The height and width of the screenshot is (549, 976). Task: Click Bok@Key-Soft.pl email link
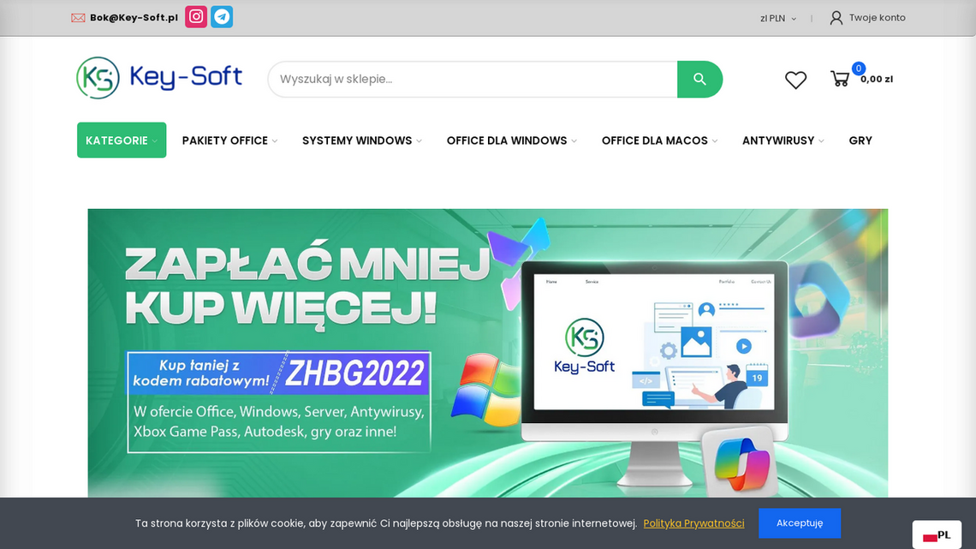click(133, 16)
